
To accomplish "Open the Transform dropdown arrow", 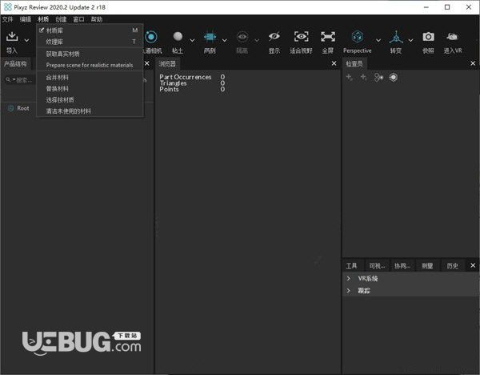I will coord(411,40).
